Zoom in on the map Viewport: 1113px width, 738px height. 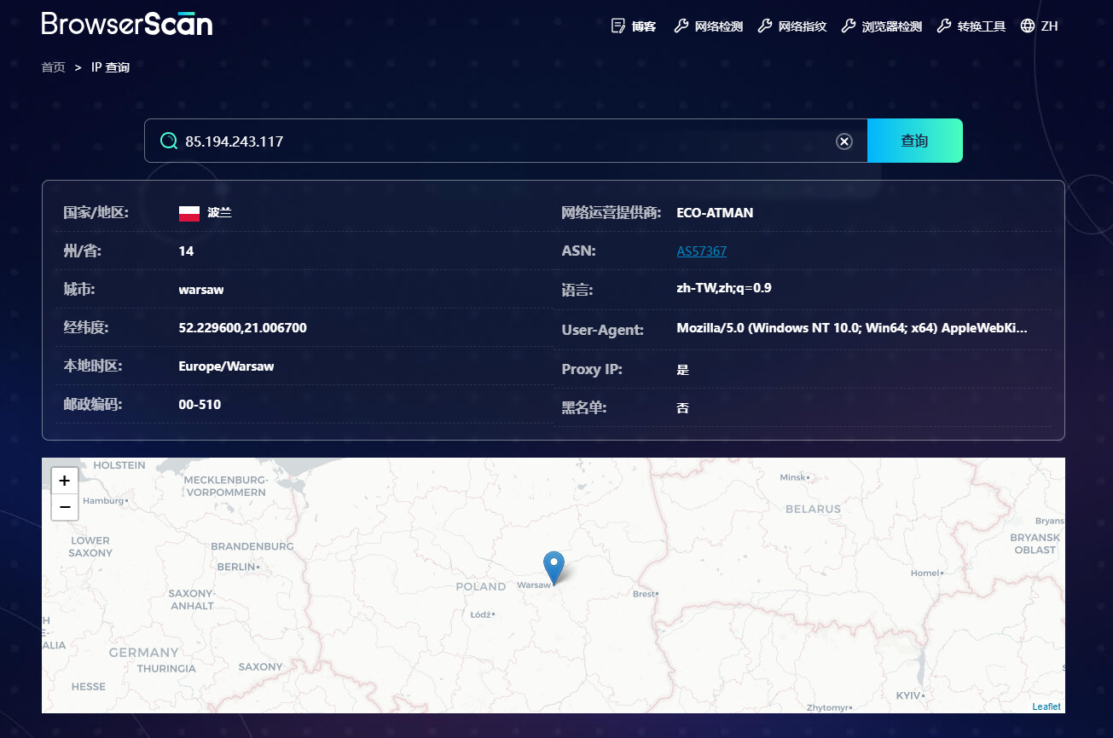[65, 481]
